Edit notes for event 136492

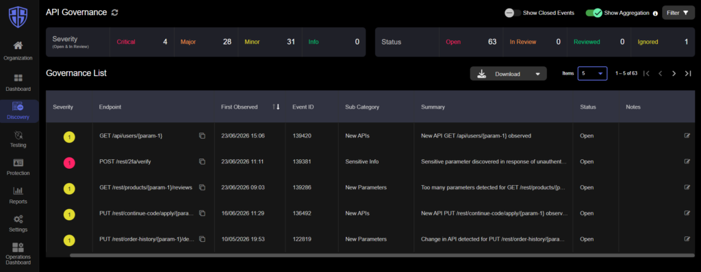coord(687,213)
